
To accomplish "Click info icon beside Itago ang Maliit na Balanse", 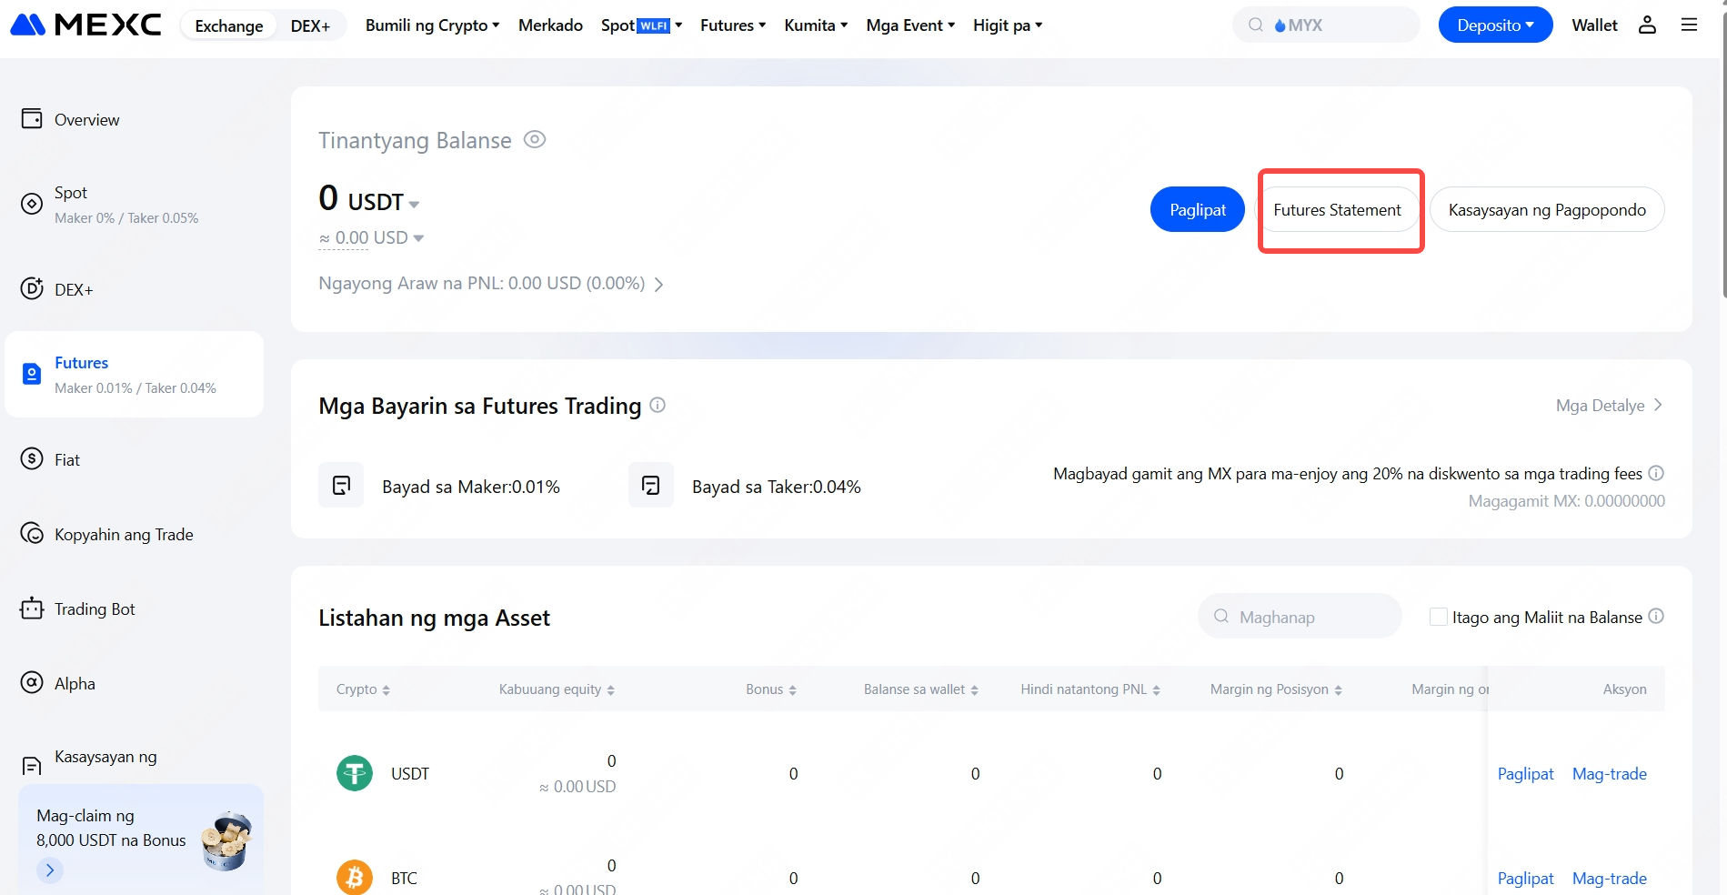I will coord(1656,616).
